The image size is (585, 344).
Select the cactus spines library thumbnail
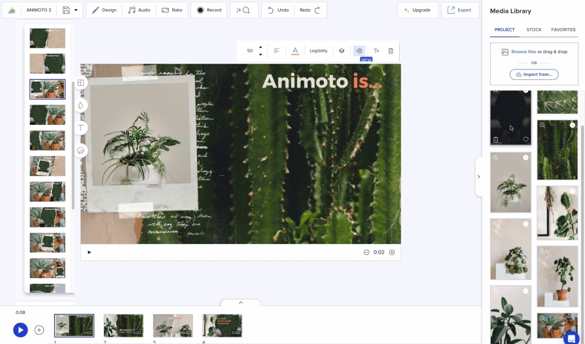tap(558, 102)
